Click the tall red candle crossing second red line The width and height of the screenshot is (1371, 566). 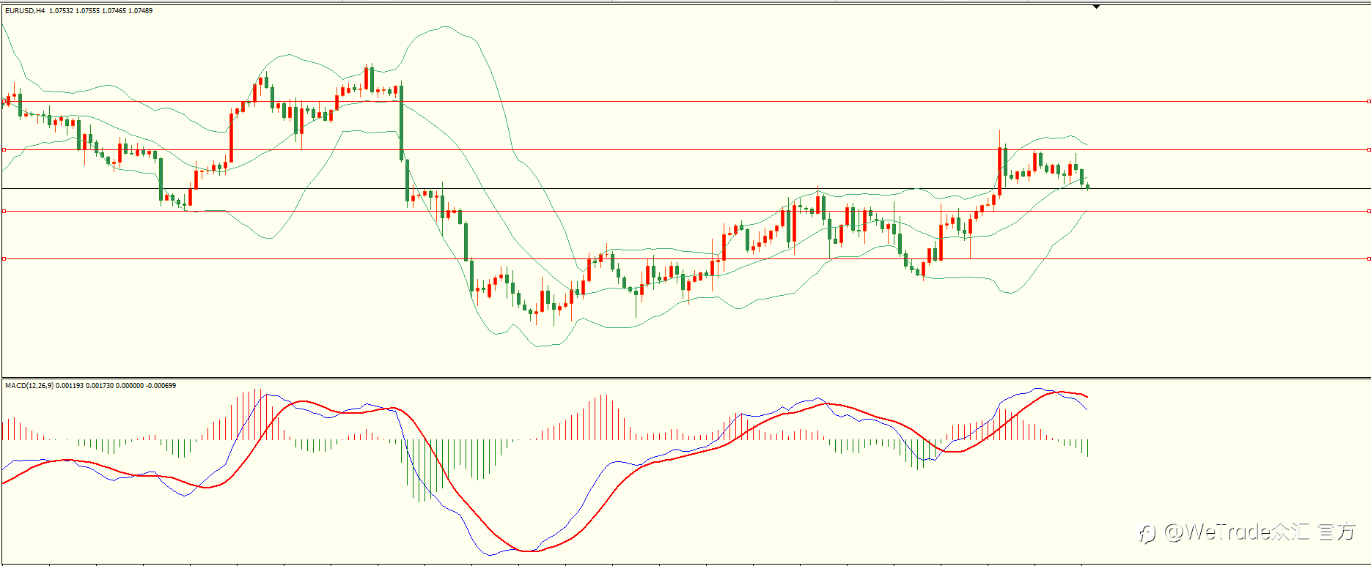click(999, 164)
